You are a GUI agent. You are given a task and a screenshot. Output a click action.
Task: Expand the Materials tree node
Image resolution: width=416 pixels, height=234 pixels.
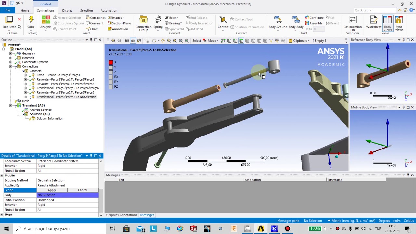click(x=11, y=58)
